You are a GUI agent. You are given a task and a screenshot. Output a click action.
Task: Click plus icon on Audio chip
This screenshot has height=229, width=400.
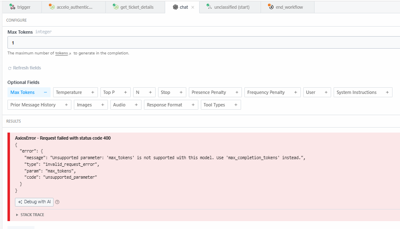(136, 105)
